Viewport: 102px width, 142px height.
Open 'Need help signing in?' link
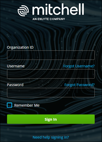tap(51, 137)
